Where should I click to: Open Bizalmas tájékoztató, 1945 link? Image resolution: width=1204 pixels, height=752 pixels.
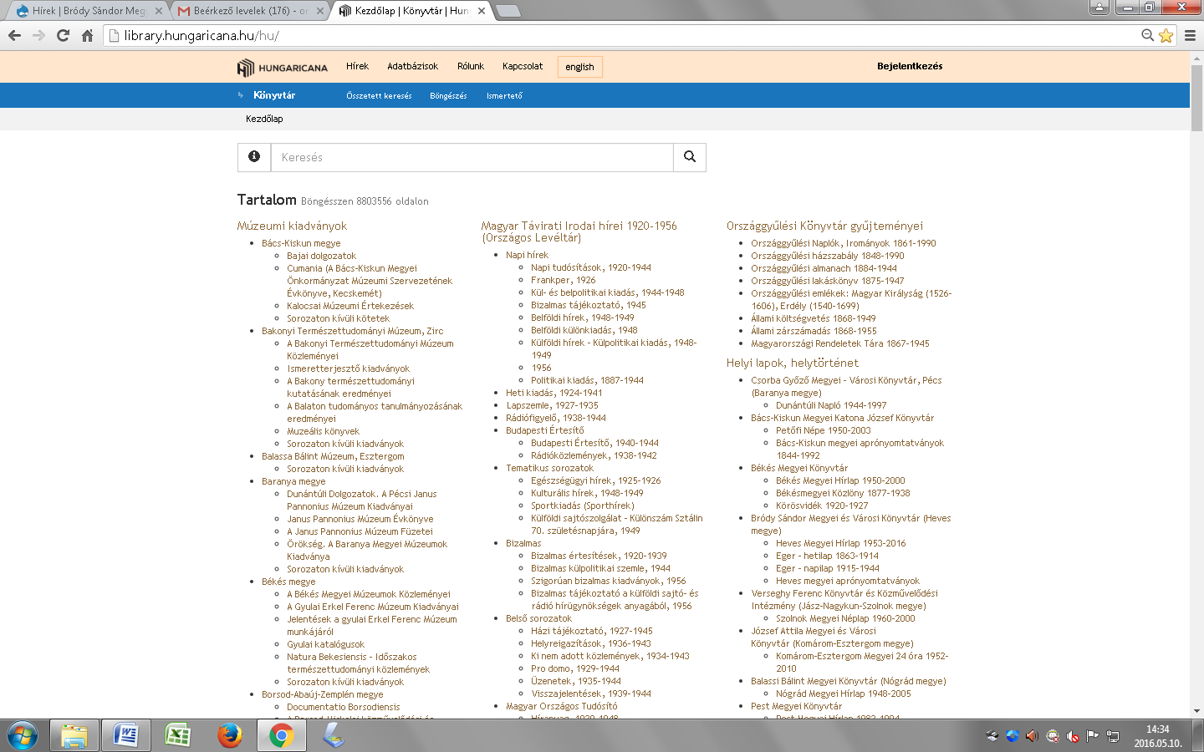(589, 305)
